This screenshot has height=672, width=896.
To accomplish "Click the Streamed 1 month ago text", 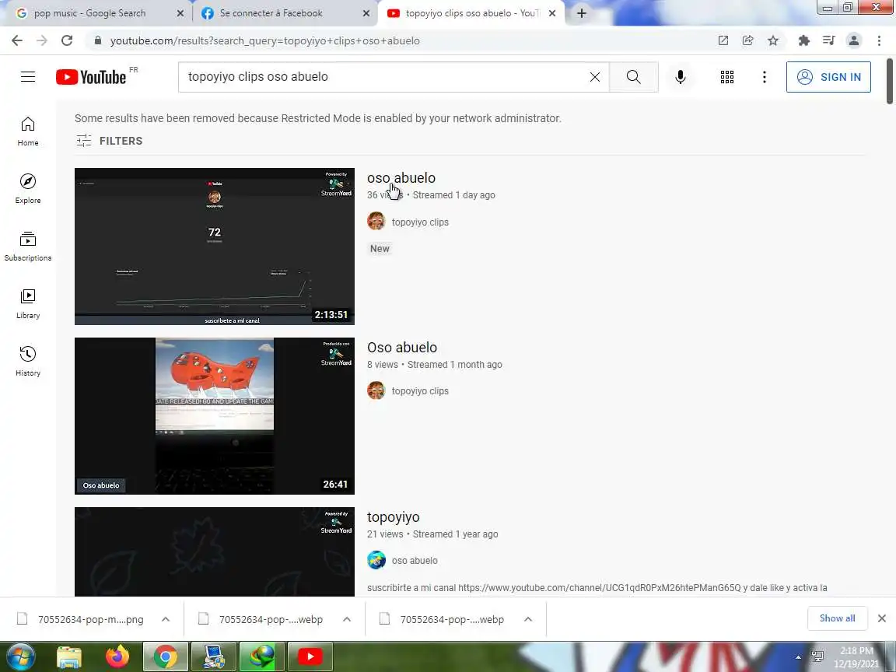I will pyautogui.click(x=455, y=365).
